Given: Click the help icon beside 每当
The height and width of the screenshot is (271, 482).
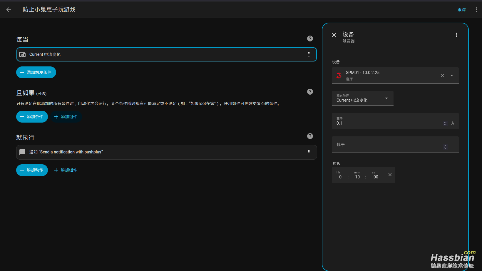Looking at the screenshot, I should 310,39.
